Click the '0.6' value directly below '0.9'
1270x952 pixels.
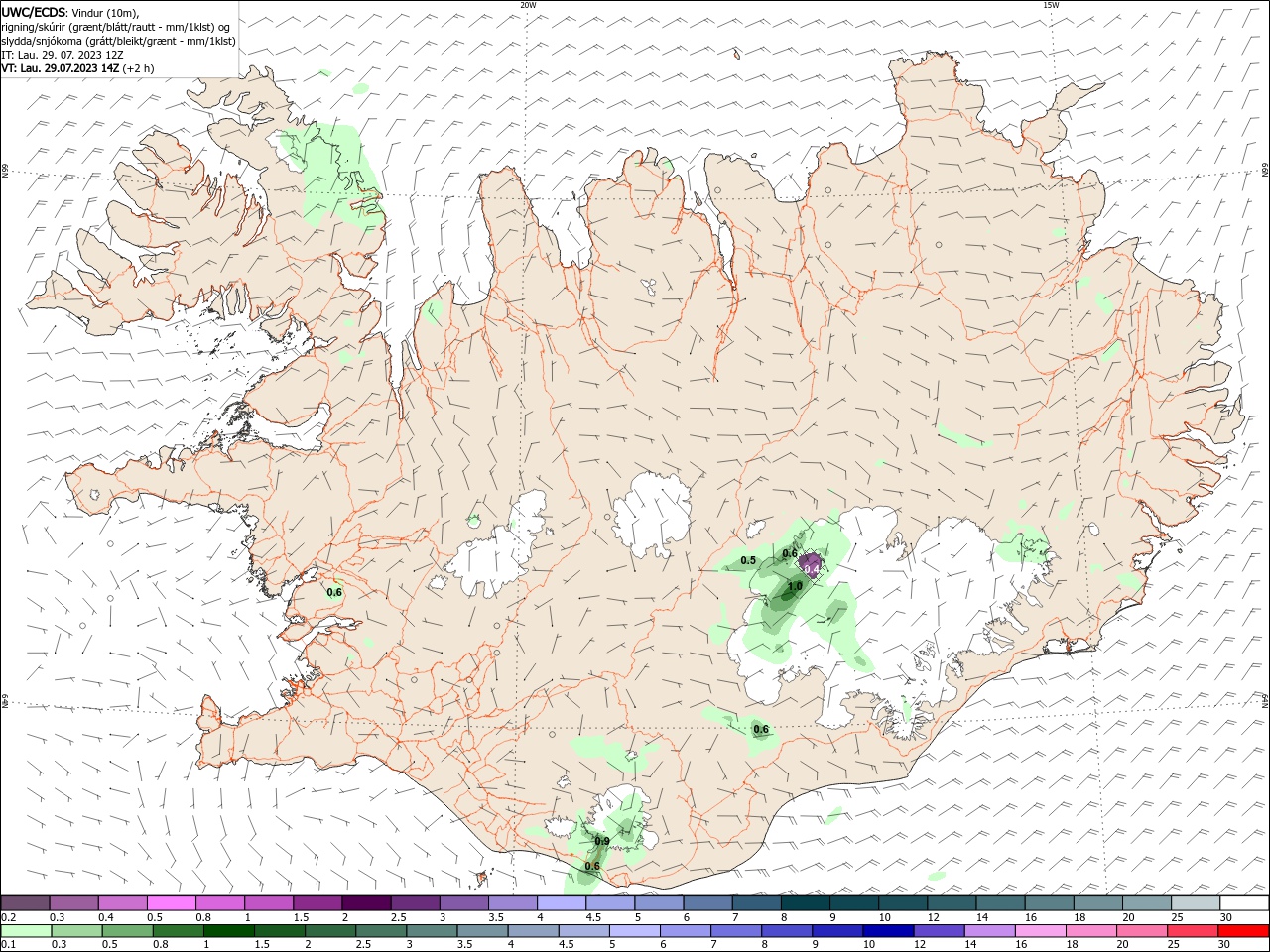point(592,866)
